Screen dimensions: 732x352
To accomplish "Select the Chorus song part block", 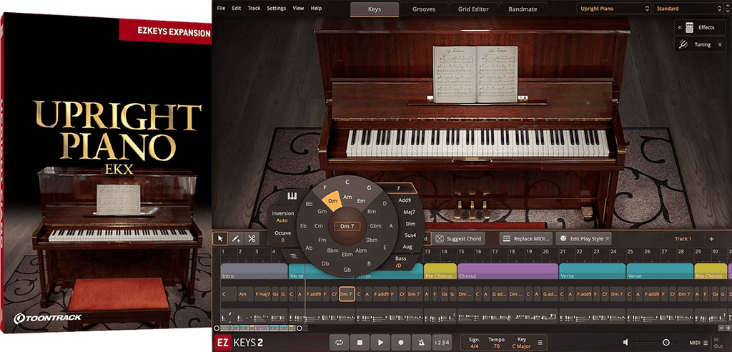I will click(x=508, y=271).
